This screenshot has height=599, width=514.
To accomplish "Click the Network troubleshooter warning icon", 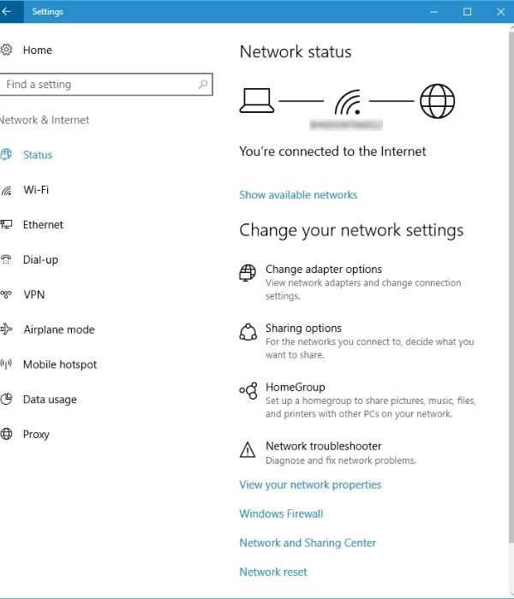I will click(x=248, y=449).
